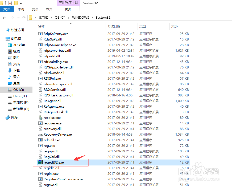This screenshot has height=187, width=232.
Task: Select file name ReAgent.dll
Action: point(52,101)
